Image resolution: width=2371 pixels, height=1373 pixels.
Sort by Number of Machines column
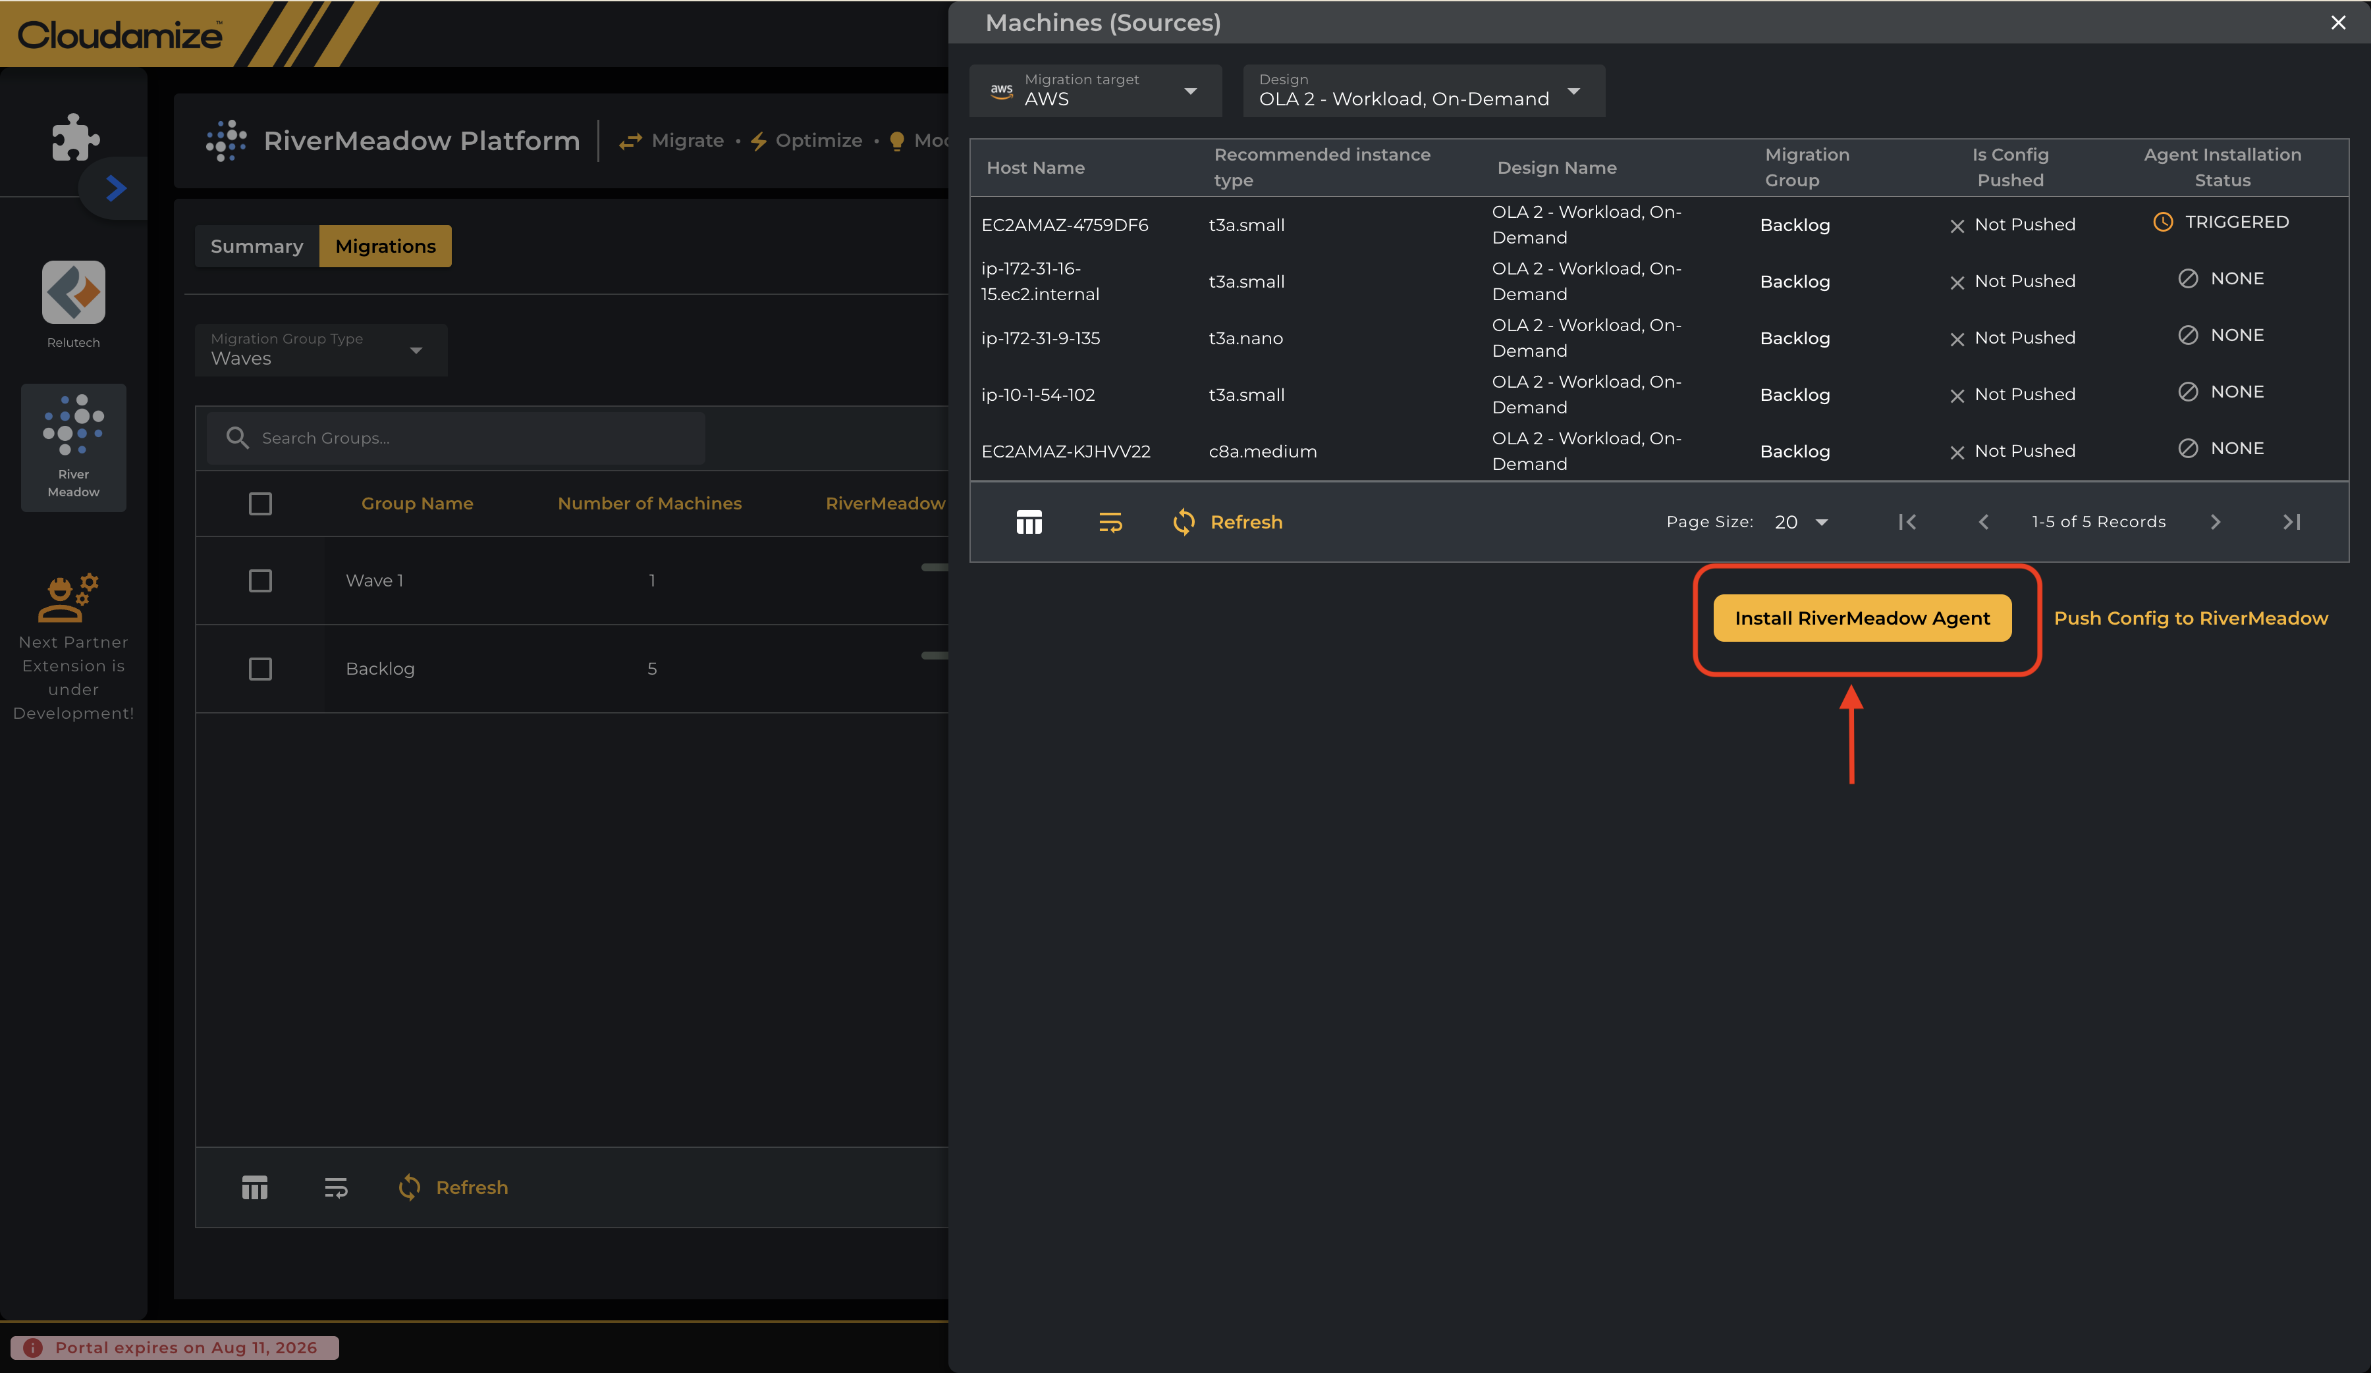[x=650, y=504]
